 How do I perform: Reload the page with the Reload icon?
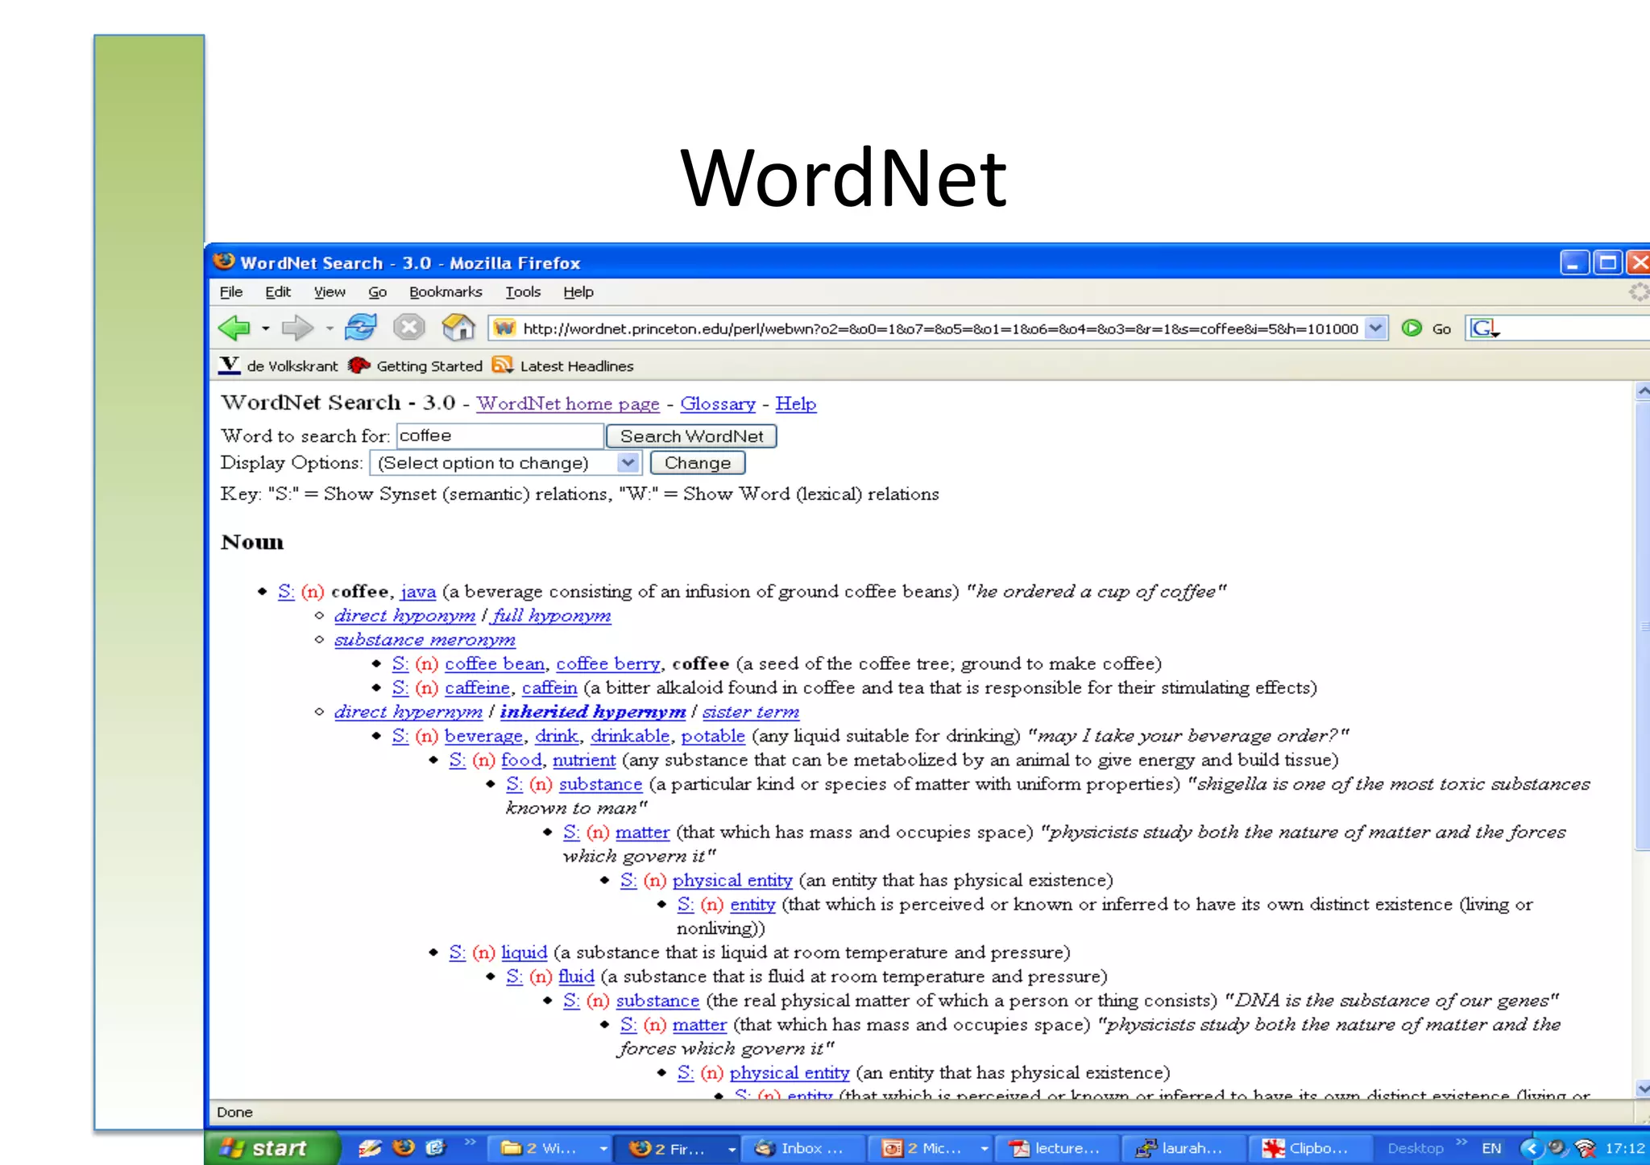pyautogui.click(x=360, y=327)
